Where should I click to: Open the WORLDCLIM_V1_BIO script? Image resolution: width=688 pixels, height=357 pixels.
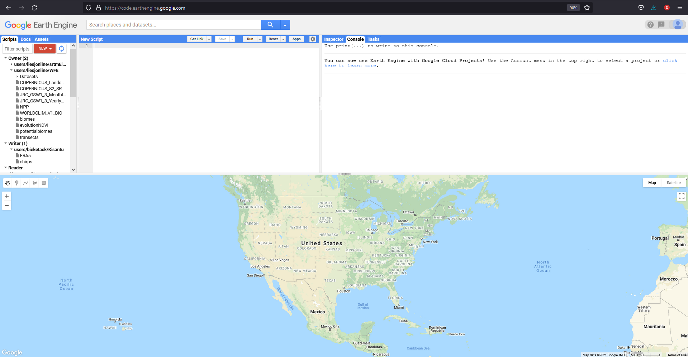tap(41, 113)
